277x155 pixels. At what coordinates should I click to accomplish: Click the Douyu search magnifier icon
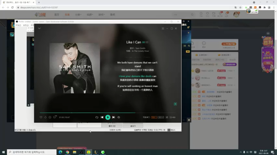192,14
